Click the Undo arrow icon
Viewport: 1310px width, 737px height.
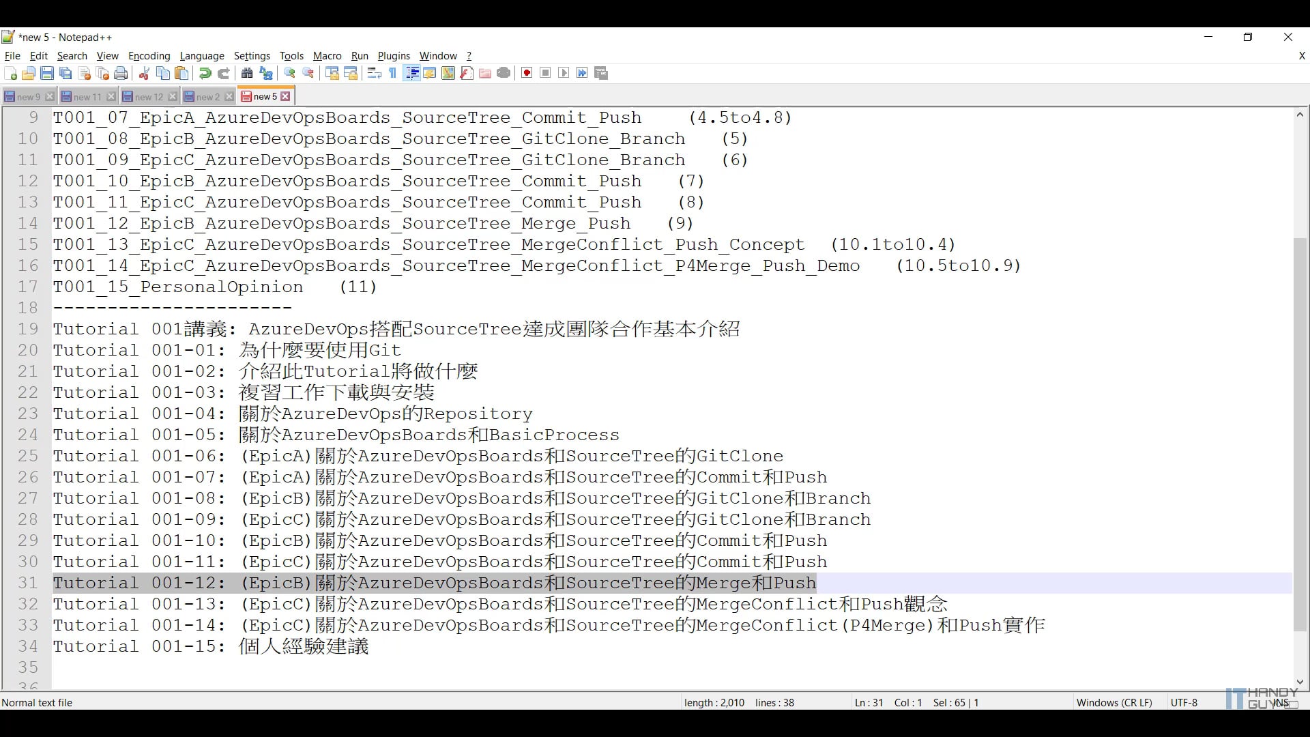204,73
